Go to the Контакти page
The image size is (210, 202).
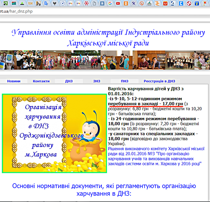[41, 81]
